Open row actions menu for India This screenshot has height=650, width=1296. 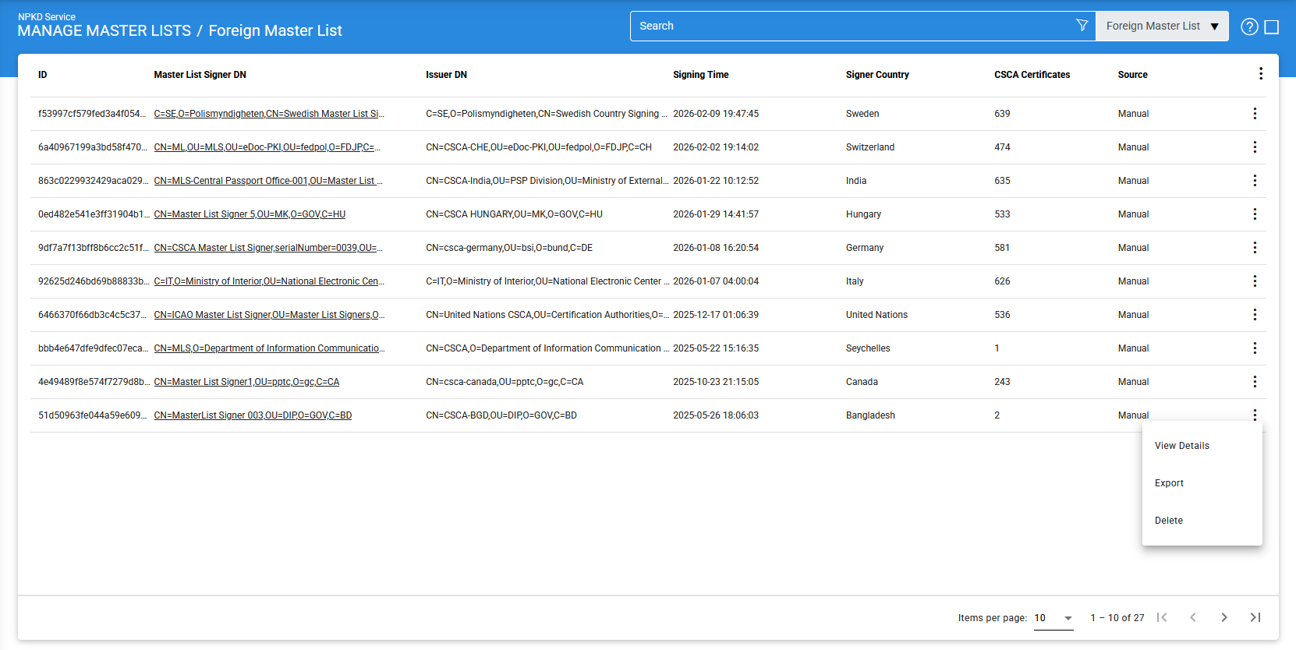click(x=1255, y=181)
